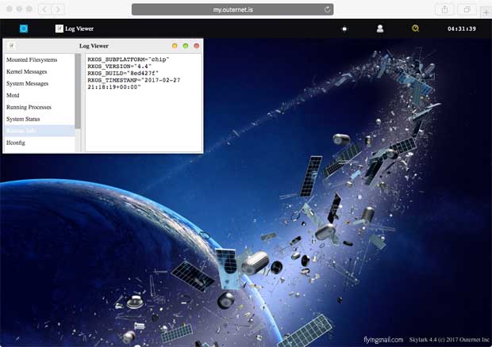The height and width of the screenshot is (347, 492).
Task: Select the highlighted log entry below System Status
Action: tap(40, 131)
